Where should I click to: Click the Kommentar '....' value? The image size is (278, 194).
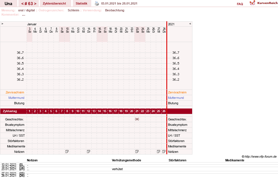click(x=24, y=14)
